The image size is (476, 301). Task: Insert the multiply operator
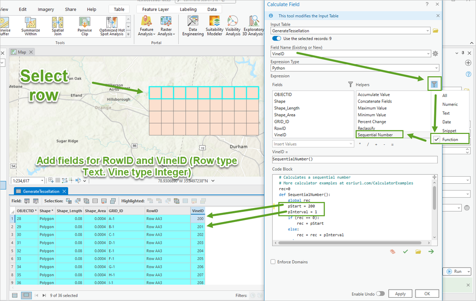[x=360, y=144]
